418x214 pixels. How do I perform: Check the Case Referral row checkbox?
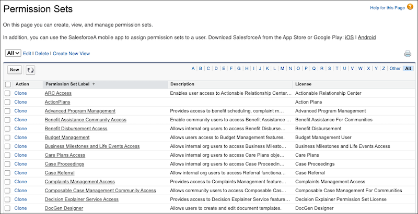tap(8, 173)
